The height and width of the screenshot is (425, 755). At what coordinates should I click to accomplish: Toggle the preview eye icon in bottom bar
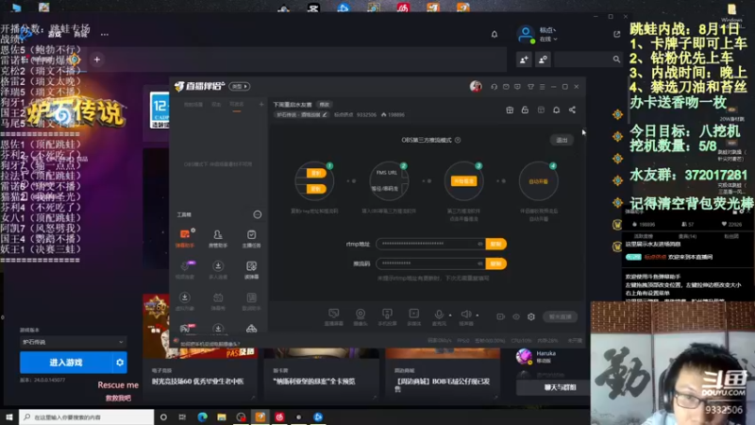point(516,316)
